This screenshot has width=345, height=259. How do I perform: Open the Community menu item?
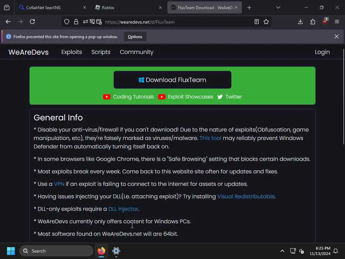pyautogui.click(x=136, y=52)
